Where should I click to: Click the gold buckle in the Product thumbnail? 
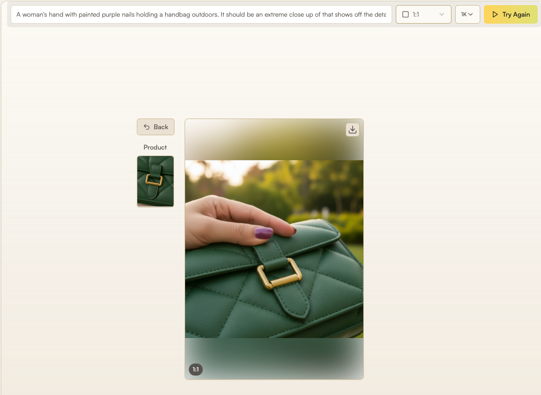(154, 180)
